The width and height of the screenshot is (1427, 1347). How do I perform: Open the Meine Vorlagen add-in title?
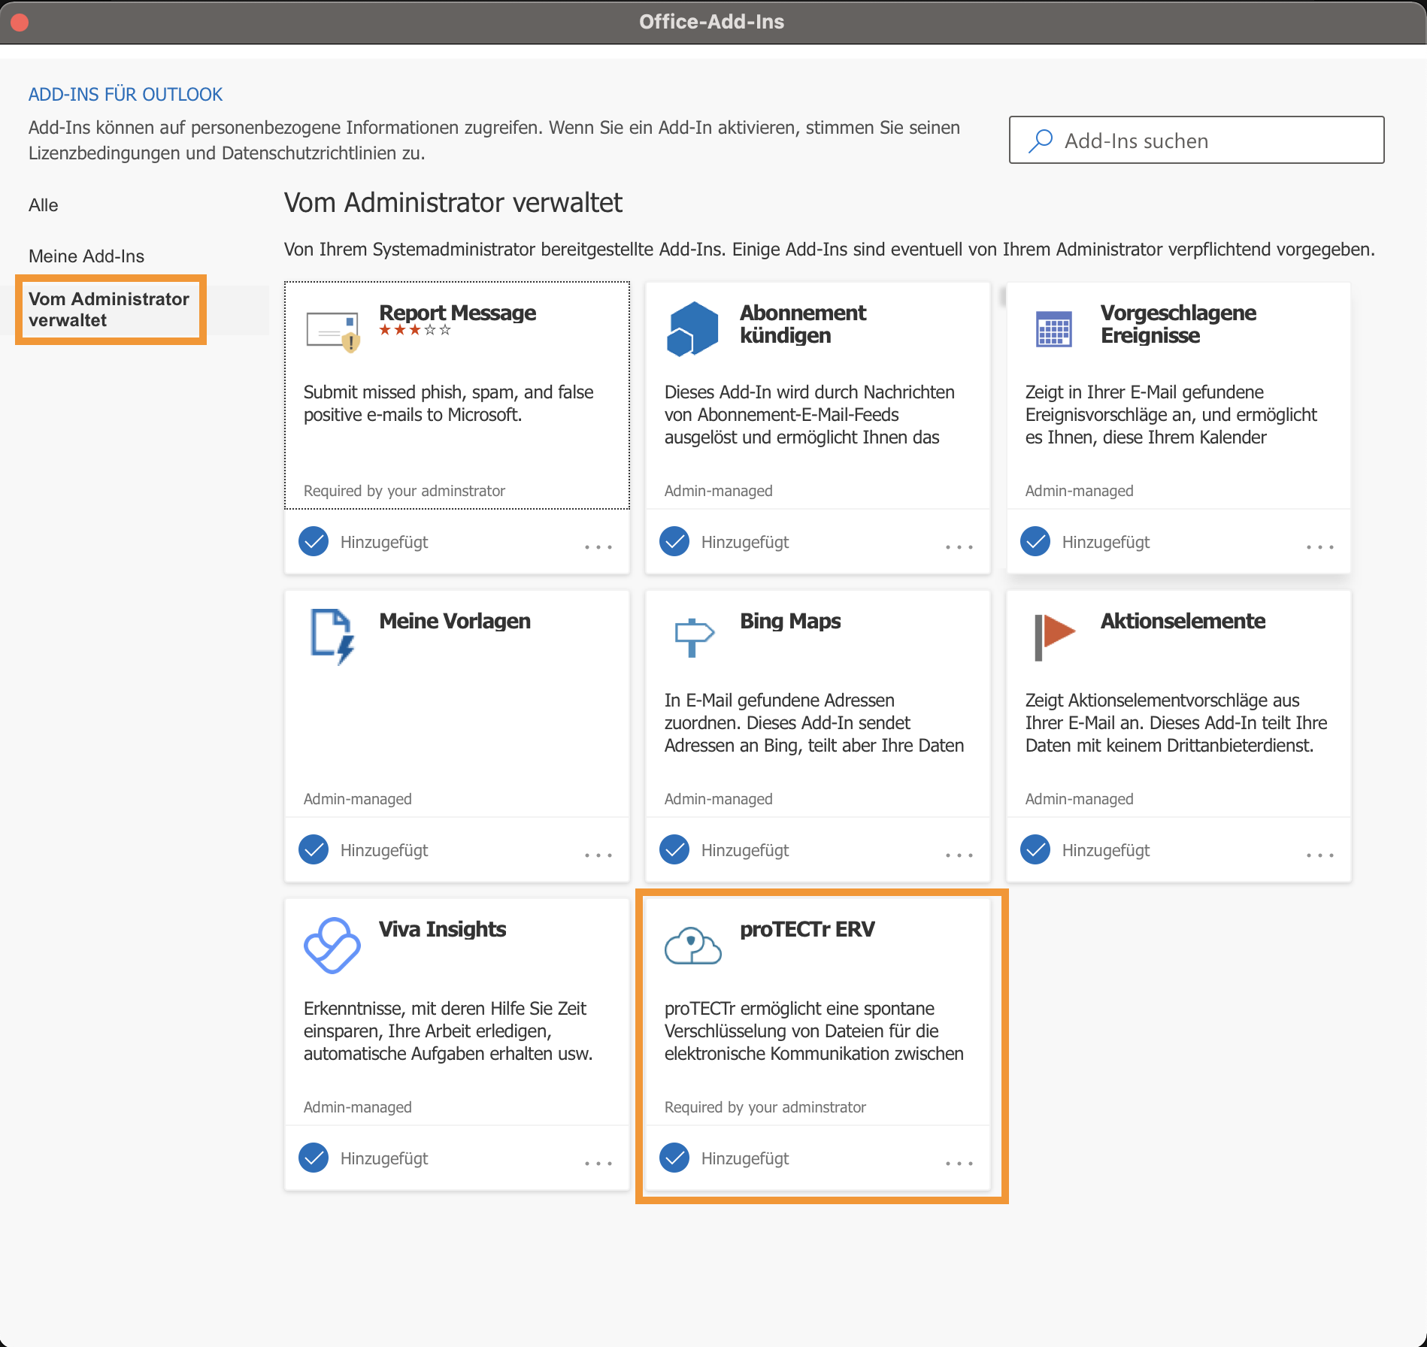click(455, 621)
